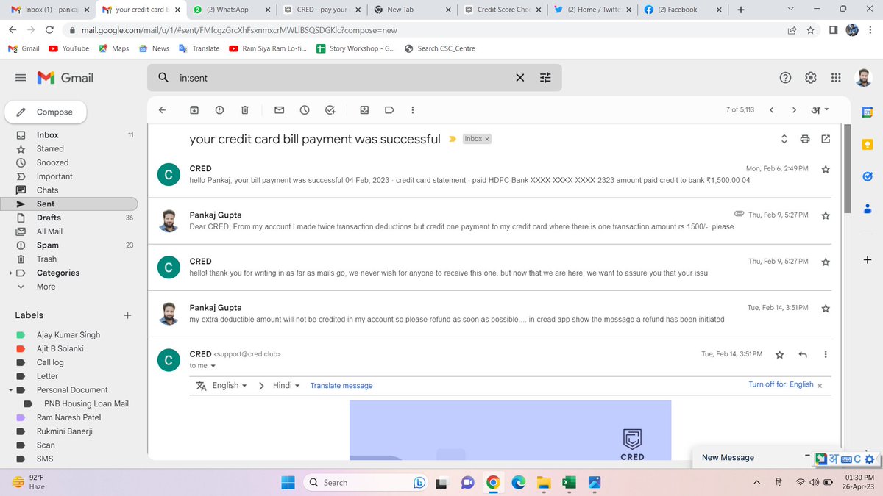Open Gmail Support help icon
Image resolution: width=883 pixels, height=496 pixels.
pos(785,78)
